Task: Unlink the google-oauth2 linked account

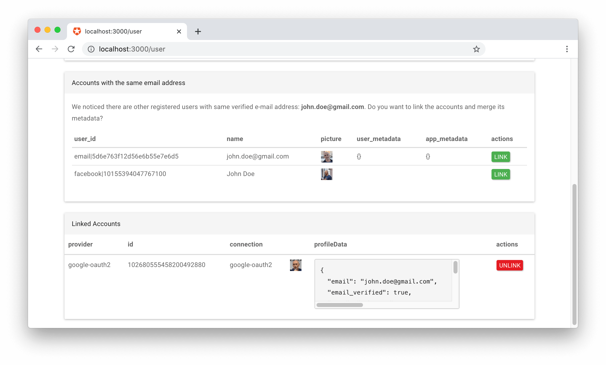Action: click(x=509, y=265)
